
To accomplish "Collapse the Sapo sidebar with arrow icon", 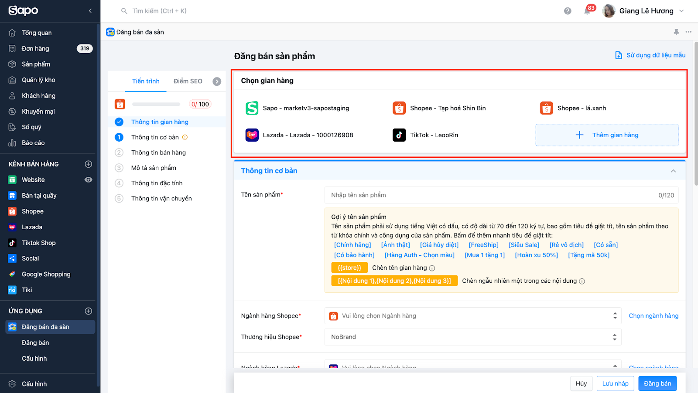I will (90, 10).
